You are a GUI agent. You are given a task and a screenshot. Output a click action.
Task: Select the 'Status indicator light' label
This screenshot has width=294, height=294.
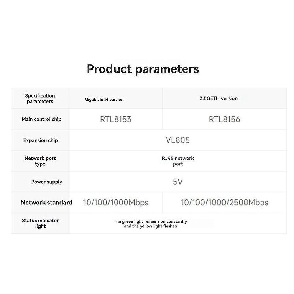tap(40, 223)
